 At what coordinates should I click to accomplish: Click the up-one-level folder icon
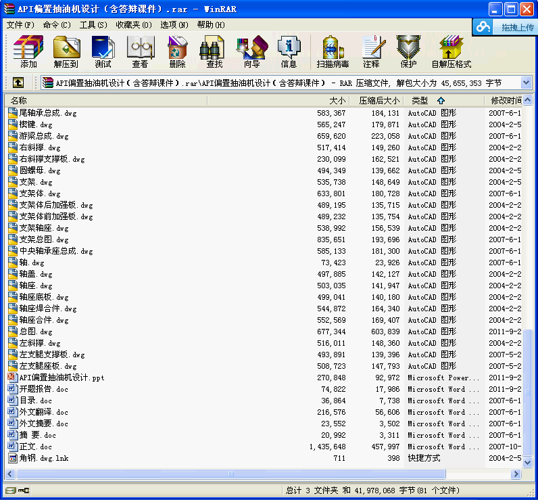coord(18,83)
